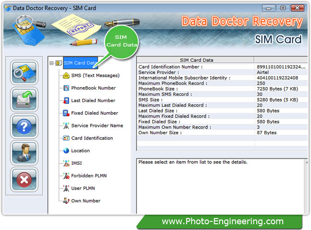Click the details text box at bottom
311x230 pixels.
221,186
